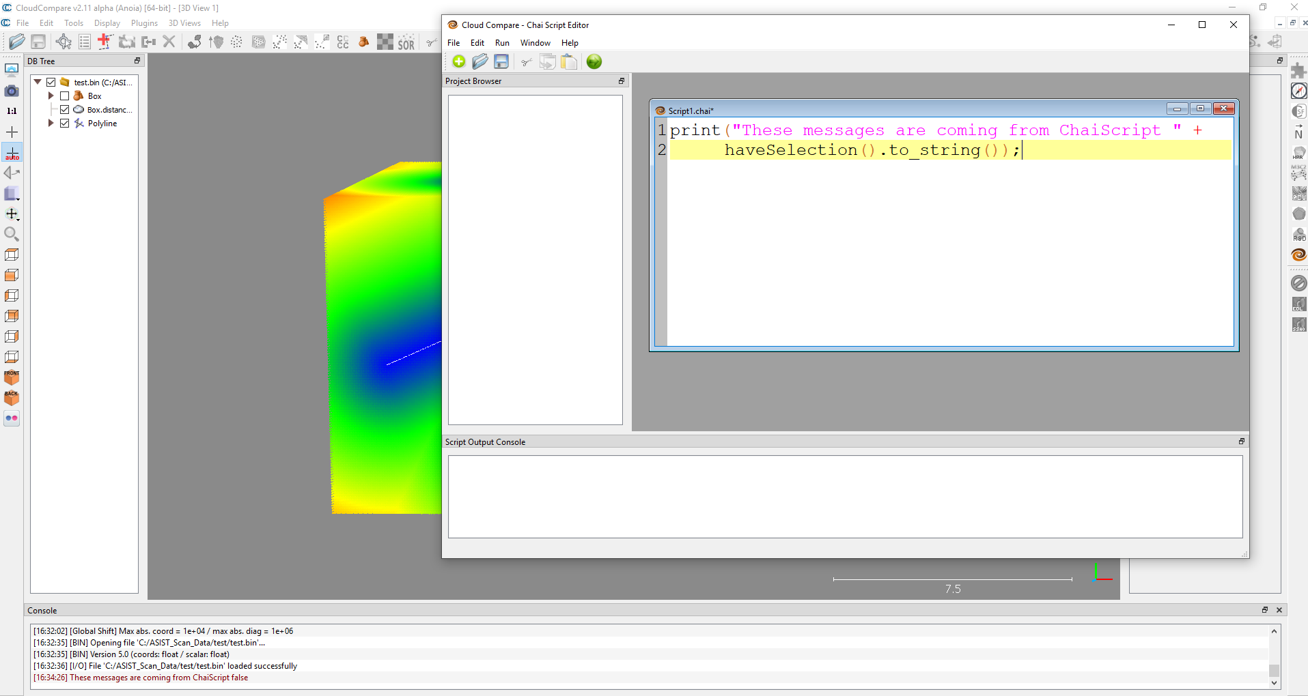Screen dimensions: 1308x696
Task: Click the SOR filter icon
Action: pos(406,42)
